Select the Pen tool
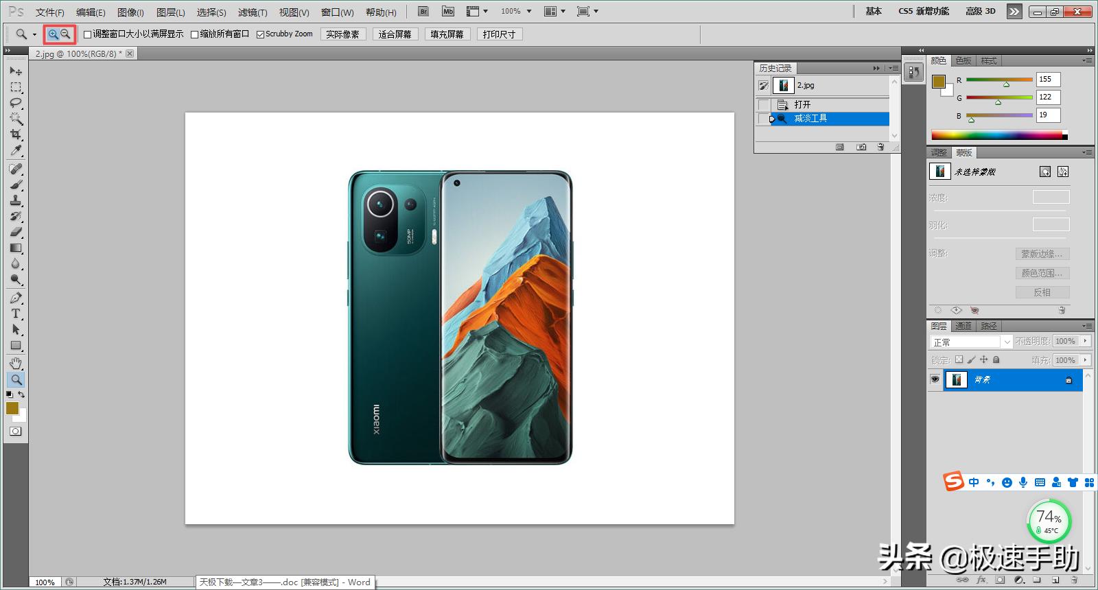This screenshot has height=590, width=1098. 16,298
